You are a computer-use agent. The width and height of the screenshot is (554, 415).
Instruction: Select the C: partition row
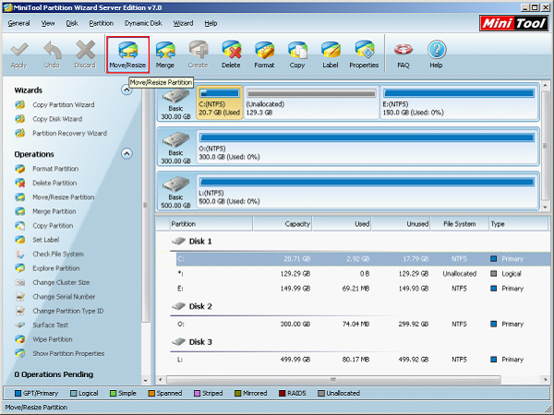tap(363, 259)
